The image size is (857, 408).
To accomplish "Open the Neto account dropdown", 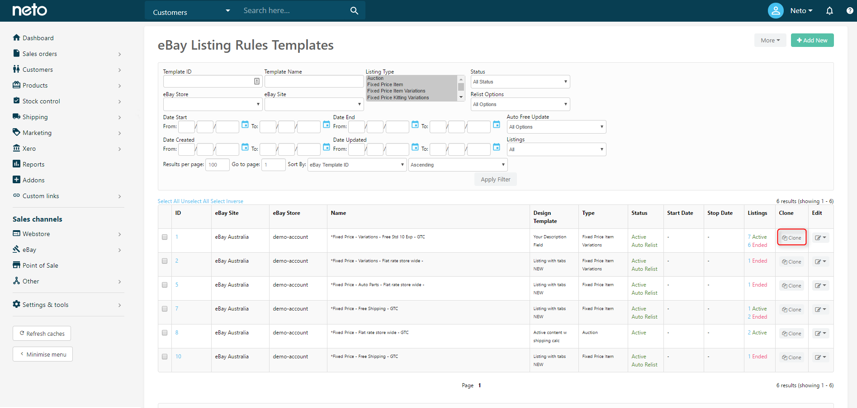I will [801, 11].
